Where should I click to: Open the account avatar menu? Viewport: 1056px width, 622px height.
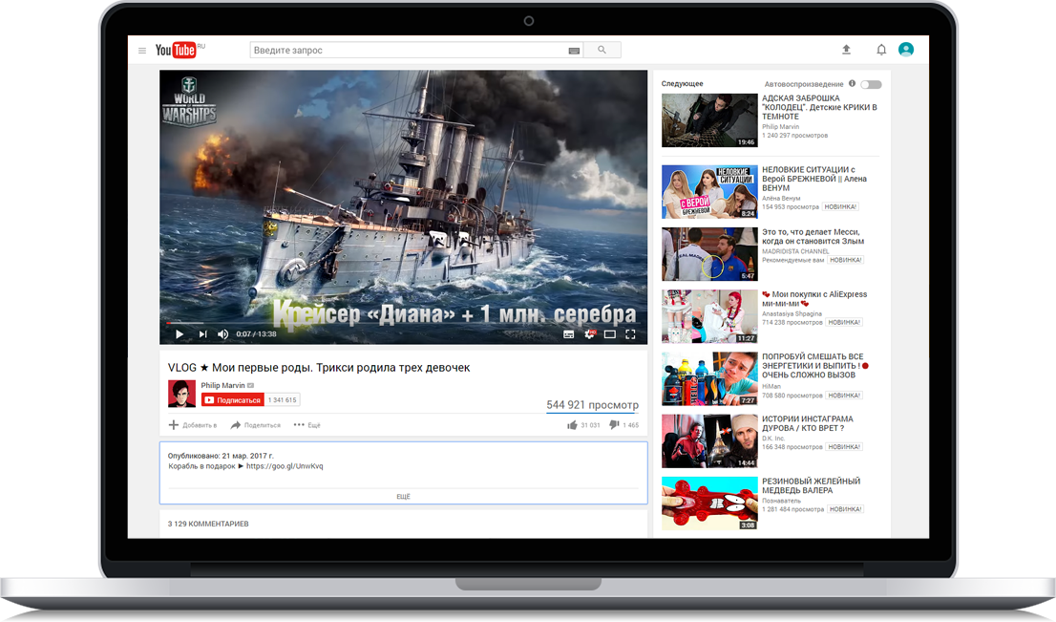coord(906,49)
